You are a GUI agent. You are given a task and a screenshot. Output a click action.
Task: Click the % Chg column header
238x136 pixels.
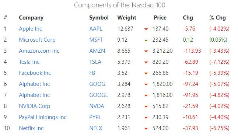tap(217, 18)
